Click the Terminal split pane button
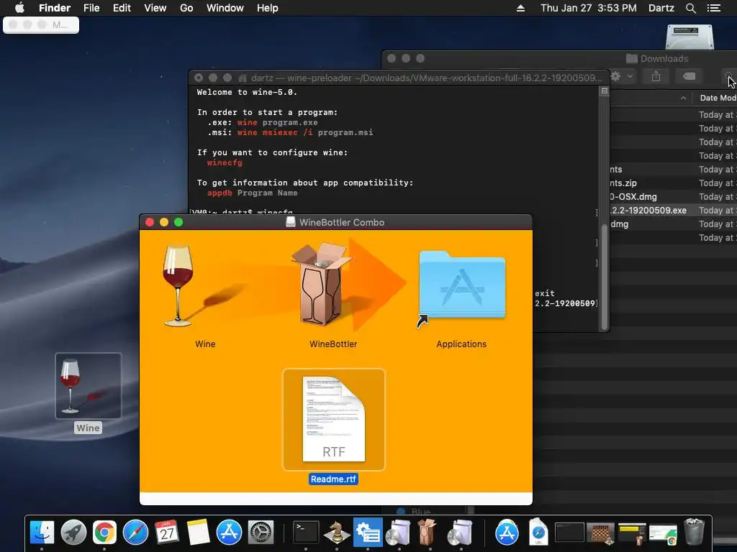 (605, 91)
